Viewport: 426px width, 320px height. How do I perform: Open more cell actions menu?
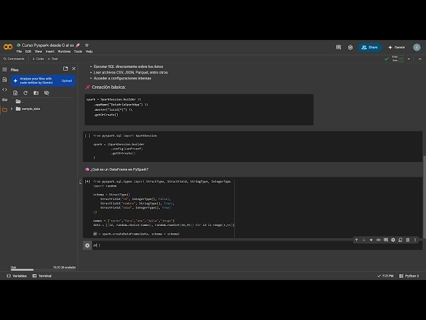pos(415,240)
